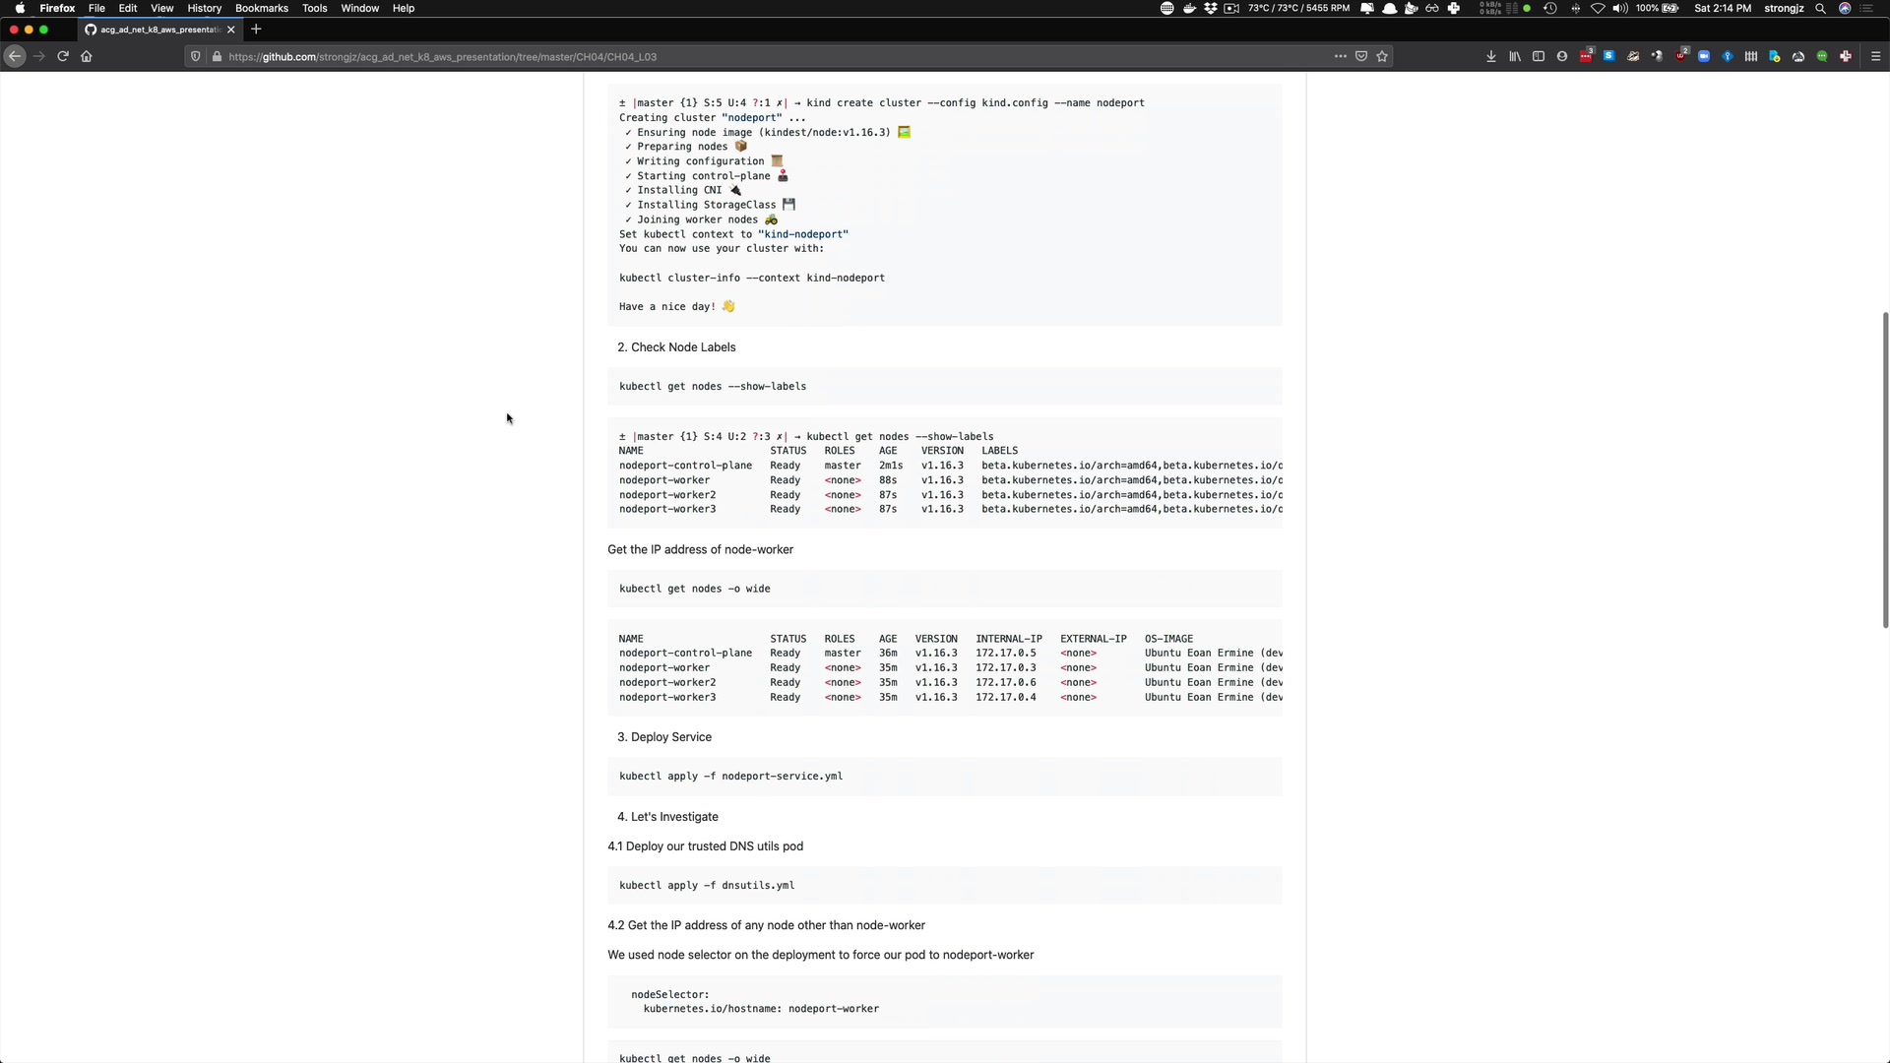Open the page actions three-dots menu
Screen dimensions: 1890x1063
[1340, 56]
